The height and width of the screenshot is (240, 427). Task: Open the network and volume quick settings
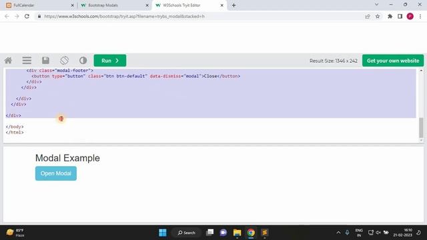click(378, 233)
